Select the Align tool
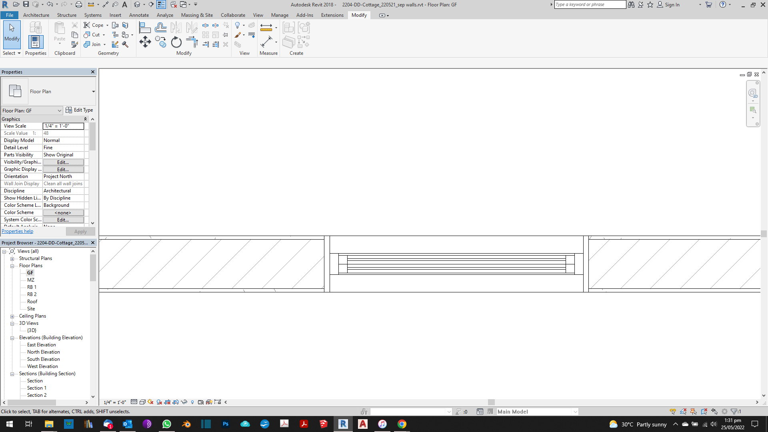Screen dimensions: 768x432 click(145, 27)
